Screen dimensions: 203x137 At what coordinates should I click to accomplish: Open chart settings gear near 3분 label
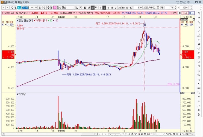pos(180,13)
